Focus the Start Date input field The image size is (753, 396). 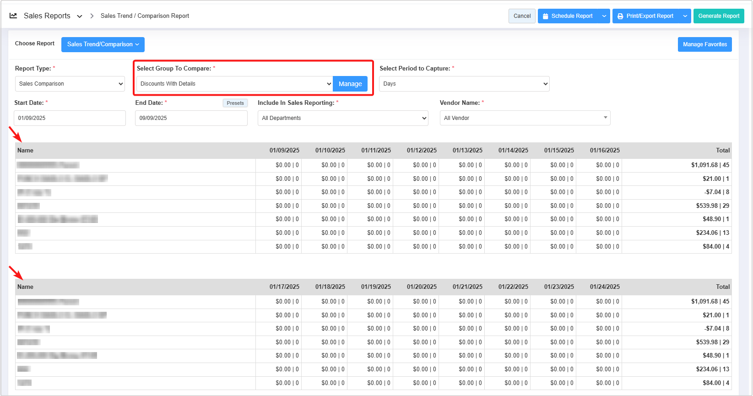[70, 118]
